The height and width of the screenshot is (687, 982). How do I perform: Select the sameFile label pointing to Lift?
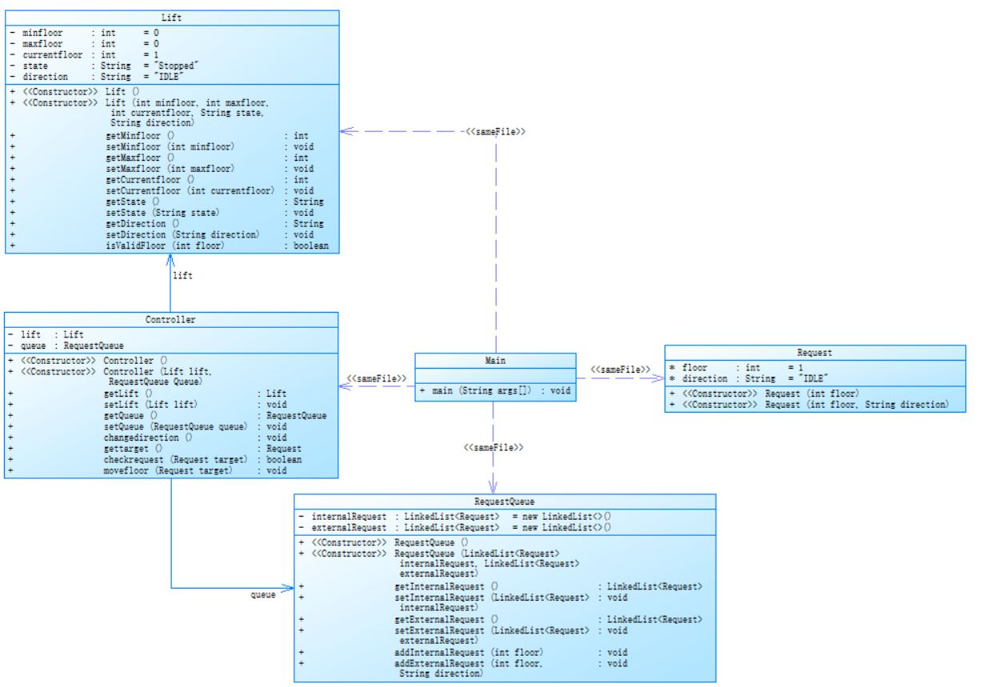496,131
